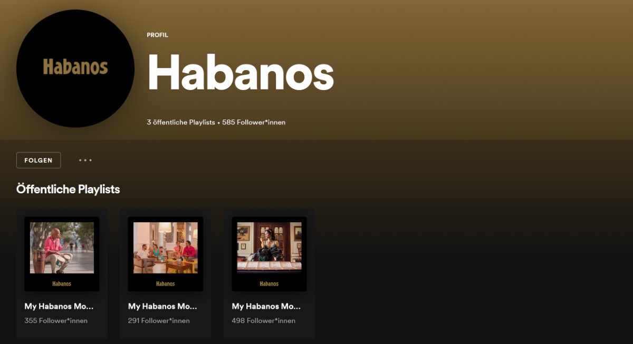Open the living room group playlist cover
The height and width of the screenshot is (344, 633).
(166, 254)
